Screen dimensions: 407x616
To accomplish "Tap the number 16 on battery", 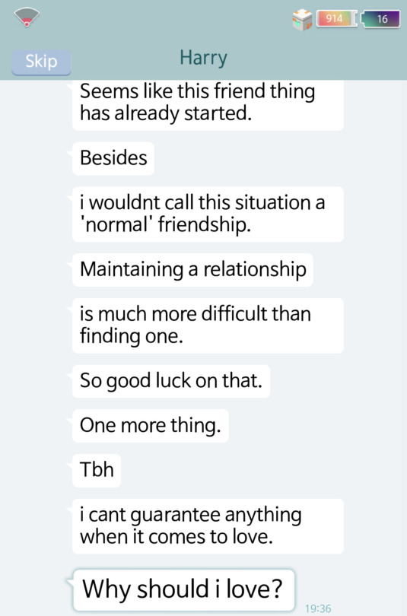I will coord(382,19).
